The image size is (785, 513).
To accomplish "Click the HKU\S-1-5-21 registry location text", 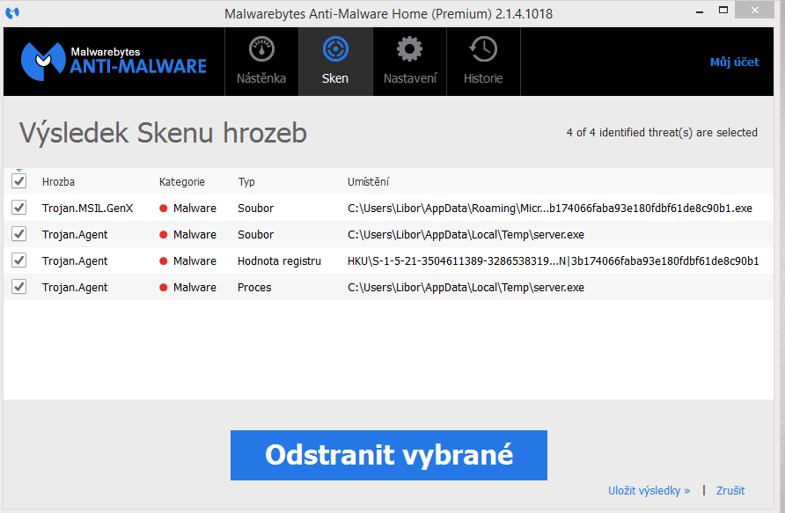I will 554,260.
